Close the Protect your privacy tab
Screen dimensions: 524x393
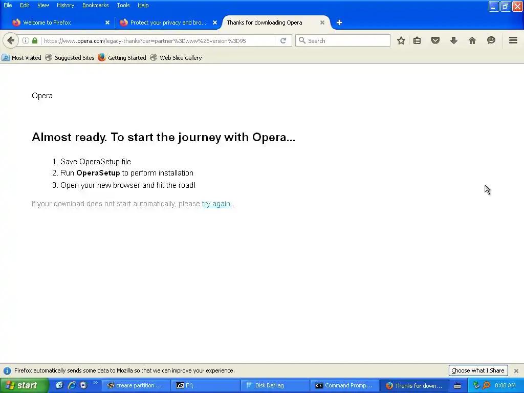point(215,23)
